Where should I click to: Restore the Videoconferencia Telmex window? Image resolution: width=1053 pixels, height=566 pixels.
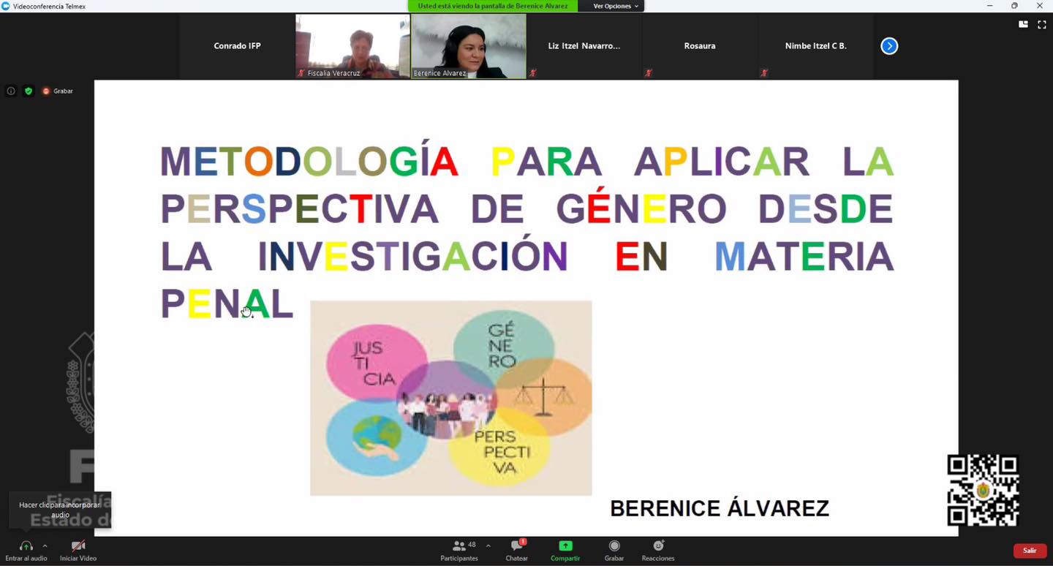pos(1014,6)
